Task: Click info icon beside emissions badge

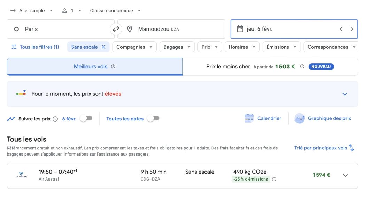Action: [274, 179]
